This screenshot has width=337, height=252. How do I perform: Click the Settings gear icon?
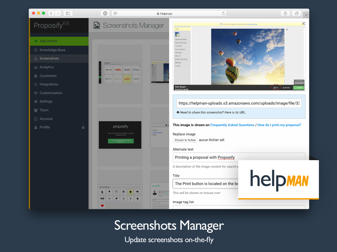[36, 101]
